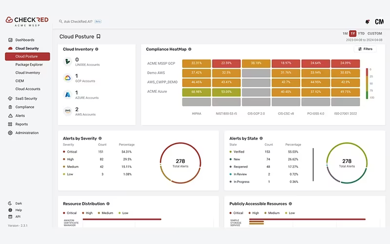
Task: Click the Beta badge
Action: 98,21
